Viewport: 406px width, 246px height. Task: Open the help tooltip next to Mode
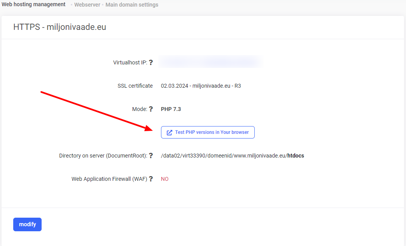point(151,109)
